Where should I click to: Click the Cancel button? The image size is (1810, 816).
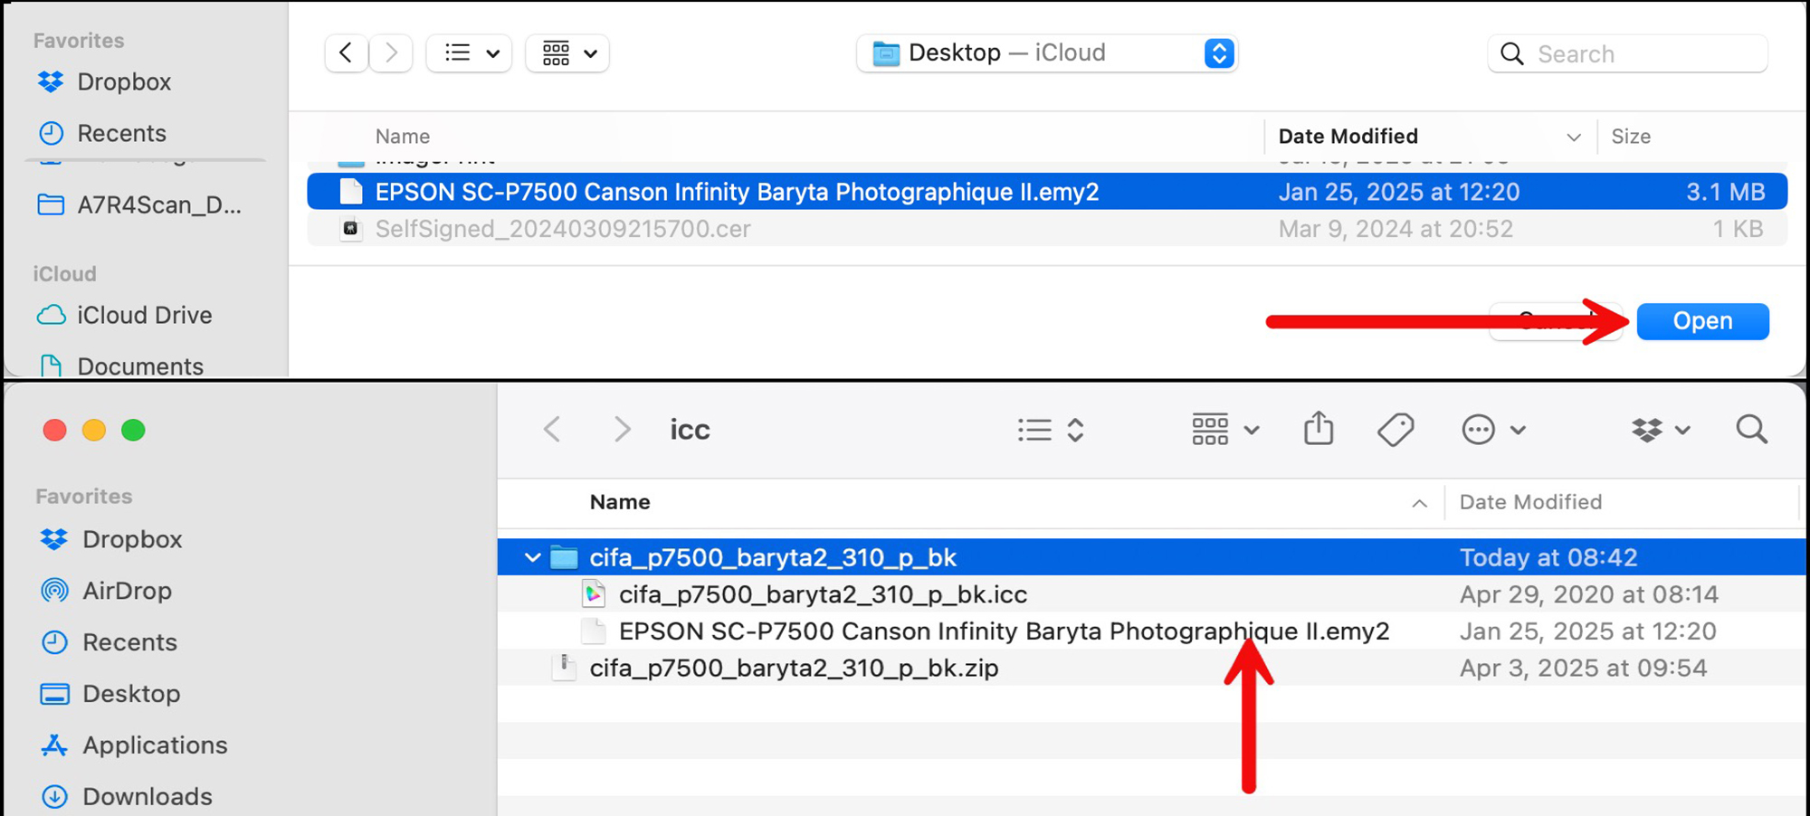pyautogui.click(x=1557, y=321)
